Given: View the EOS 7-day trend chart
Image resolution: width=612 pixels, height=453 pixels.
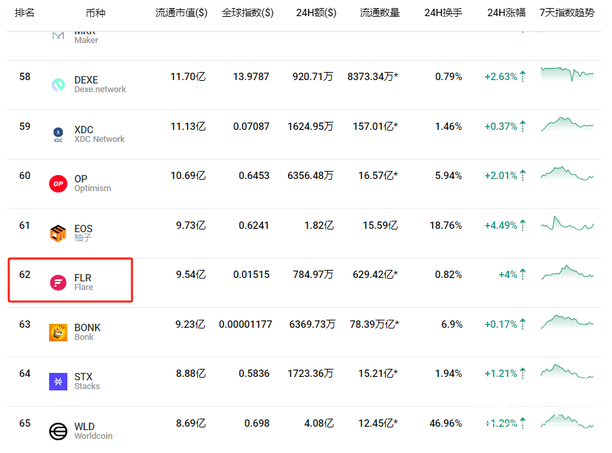Looking at the screenshot, I should coord(567,225).
